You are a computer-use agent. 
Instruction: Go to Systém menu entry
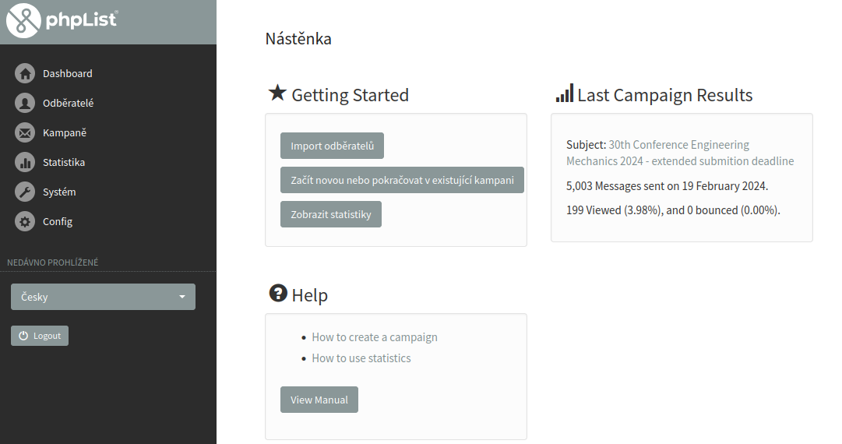coord(59,192)
